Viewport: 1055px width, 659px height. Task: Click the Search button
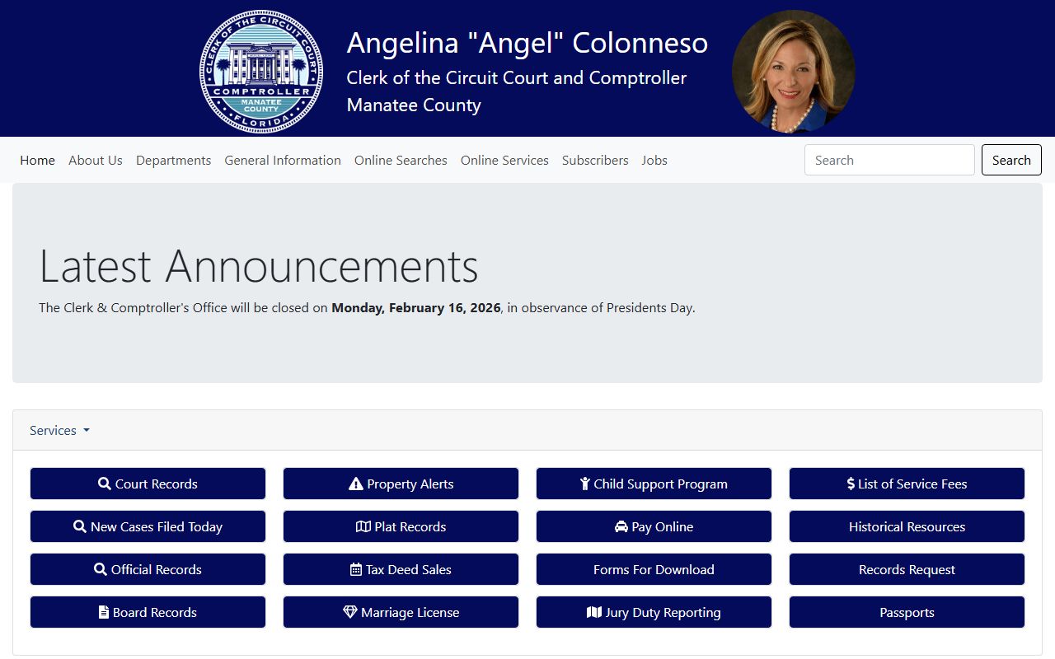[x=1011, y=160]
